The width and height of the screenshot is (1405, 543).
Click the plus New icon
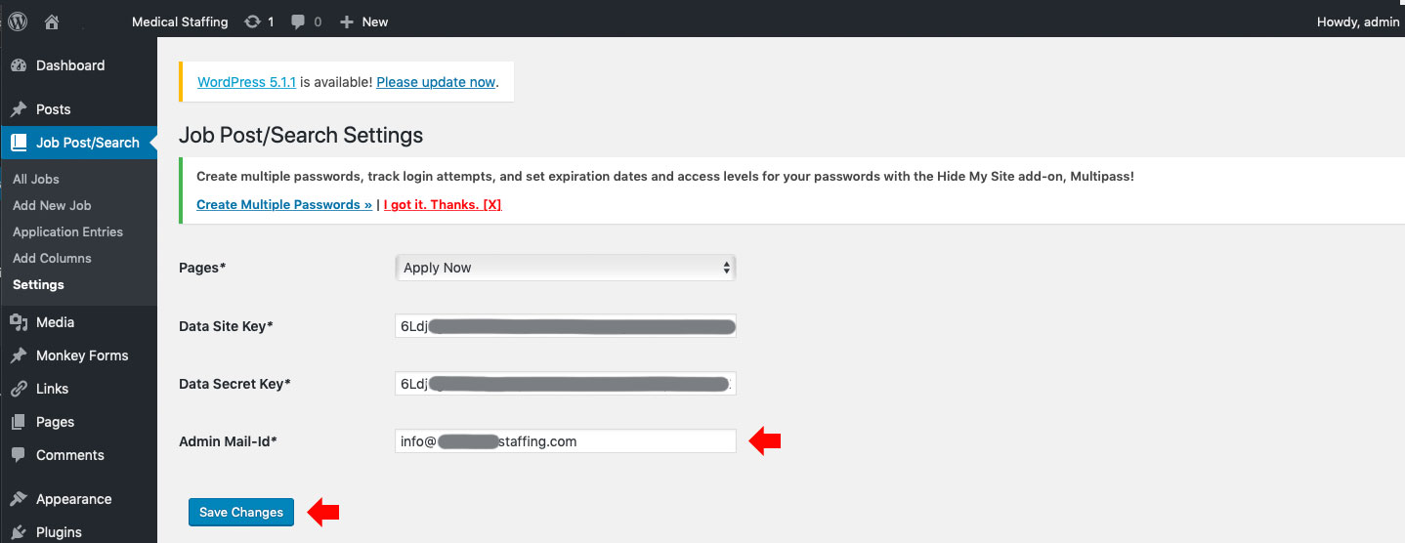point(346,21)
